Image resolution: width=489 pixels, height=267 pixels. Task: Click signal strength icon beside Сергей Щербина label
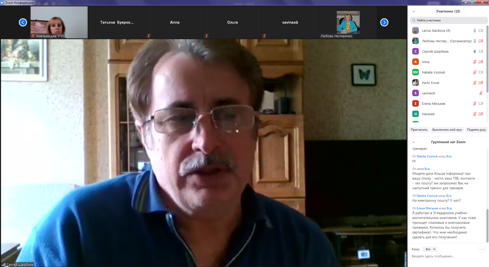click(4, 264)
